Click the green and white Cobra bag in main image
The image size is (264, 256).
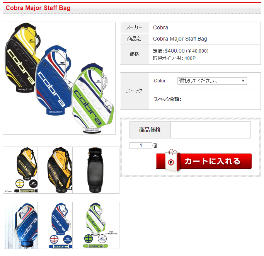[93, 99]
